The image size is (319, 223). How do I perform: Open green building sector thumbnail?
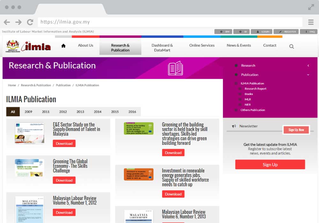[139, 128]
